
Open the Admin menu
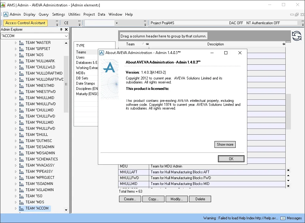15,14
